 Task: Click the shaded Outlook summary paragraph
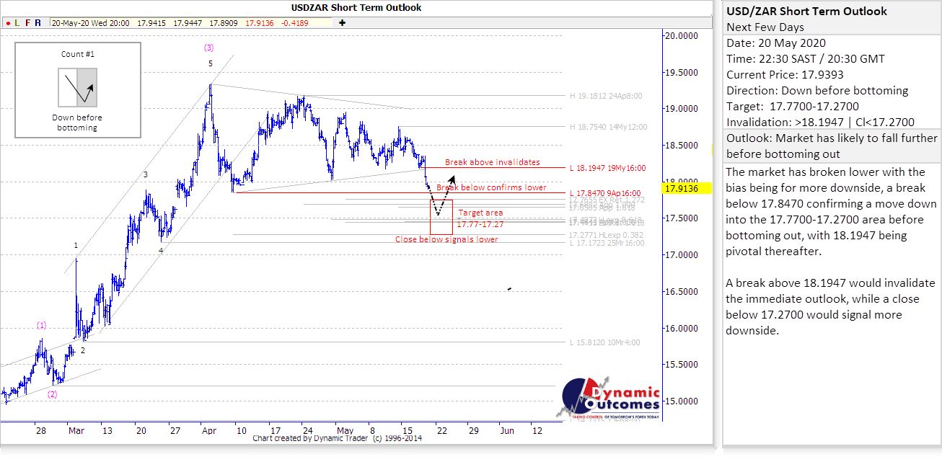click(832, 146)
